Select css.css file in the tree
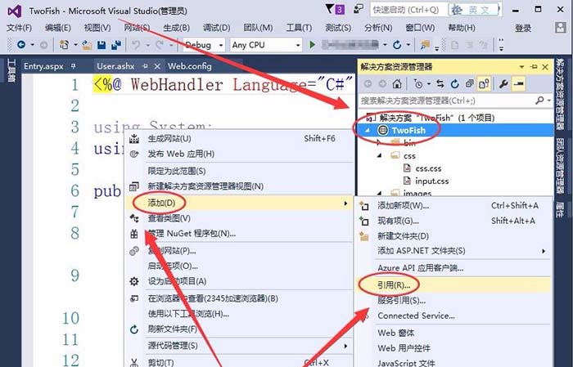 [428, 168]
